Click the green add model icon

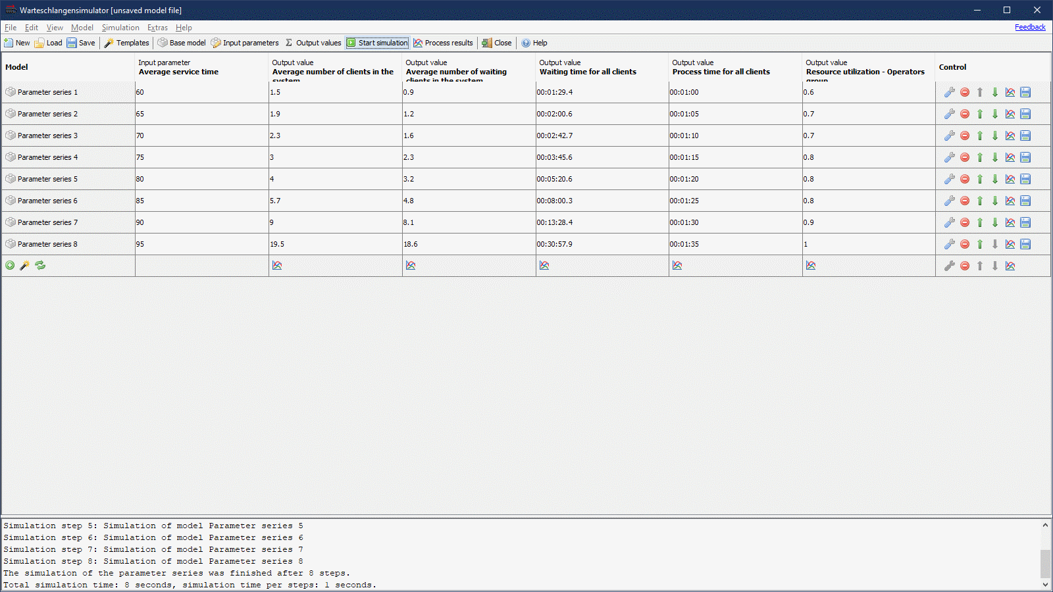click(x=10, y=265)
